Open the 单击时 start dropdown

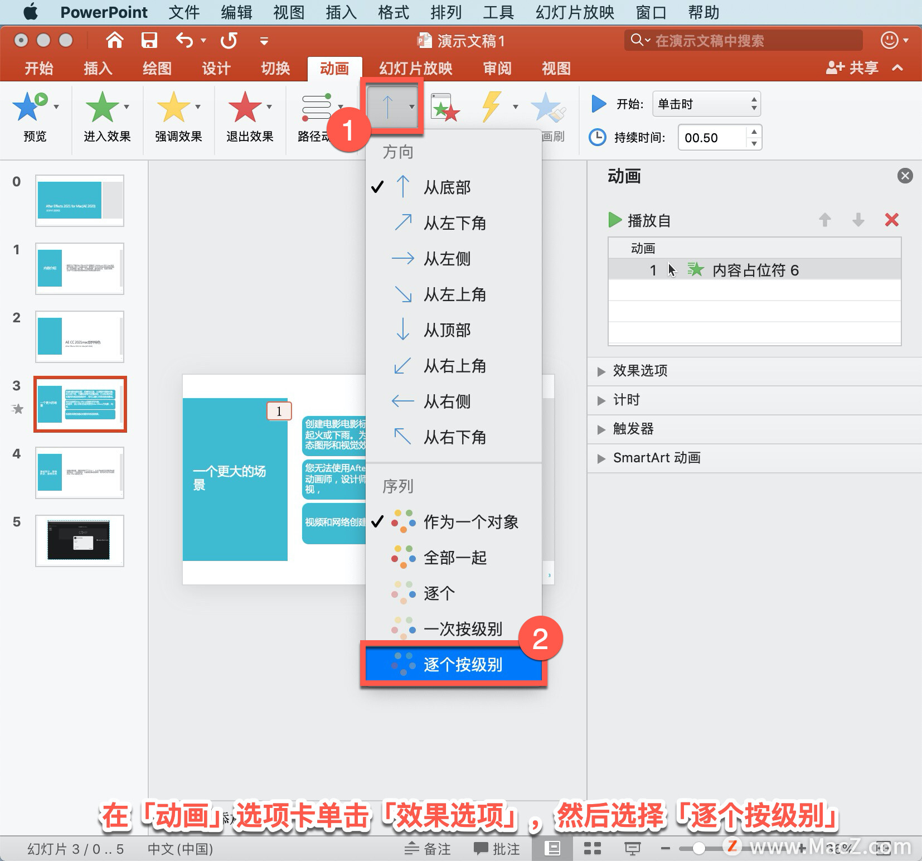(x=706, y=104)
